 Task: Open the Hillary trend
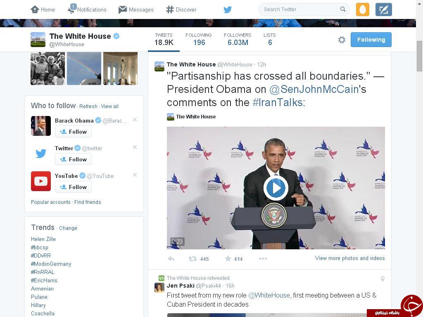point(38,305)
